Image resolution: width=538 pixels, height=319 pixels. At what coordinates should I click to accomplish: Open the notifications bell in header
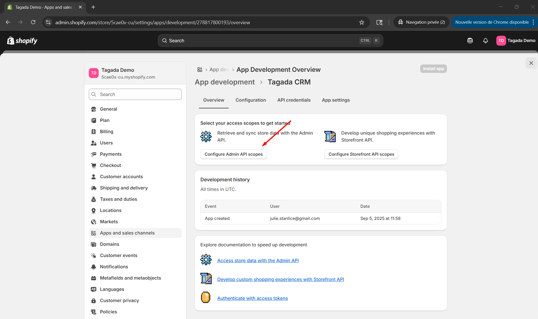pos(485,41)
